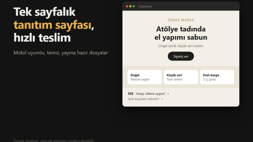Click the 'Tek sayfalık' headline line

tap(44, 12)
